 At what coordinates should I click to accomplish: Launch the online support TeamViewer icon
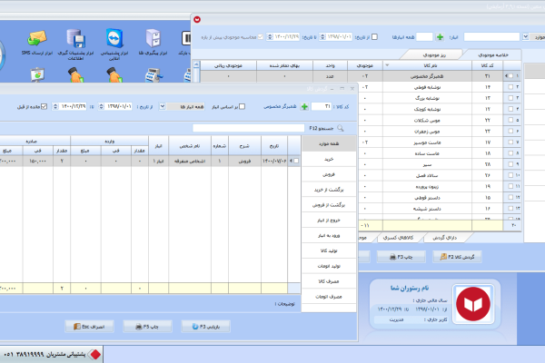[x=114, y=38]
